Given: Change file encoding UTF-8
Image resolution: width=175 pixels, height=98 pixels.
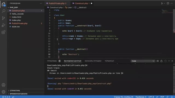Looking at the screenshot, I should coord(151,97).
